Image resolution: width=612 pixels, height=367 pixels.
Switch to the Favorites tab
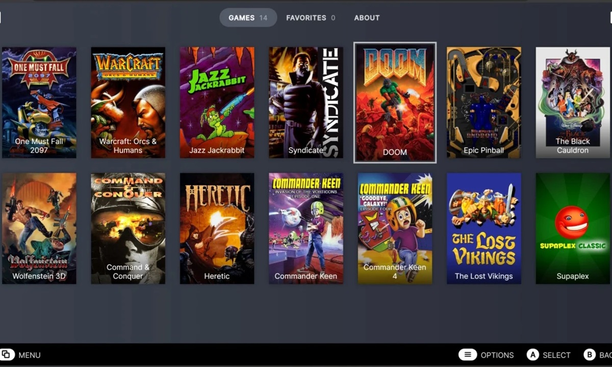tap(311, 18)
